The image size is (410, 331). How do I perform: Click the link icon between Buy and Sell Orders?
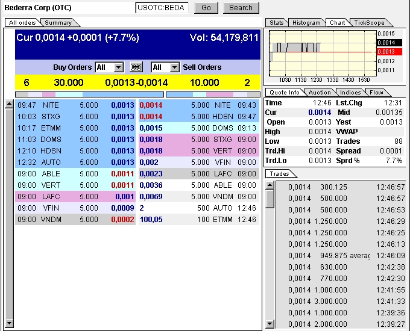(136, 67)
